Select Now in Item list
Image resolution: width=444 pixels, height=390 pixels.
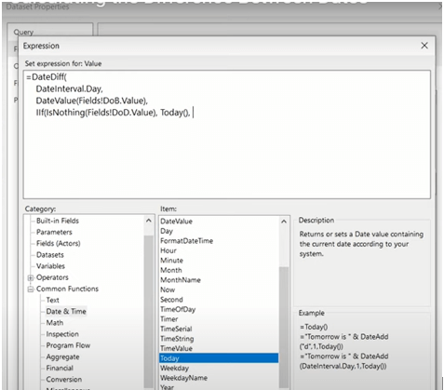tap(168, 289)
